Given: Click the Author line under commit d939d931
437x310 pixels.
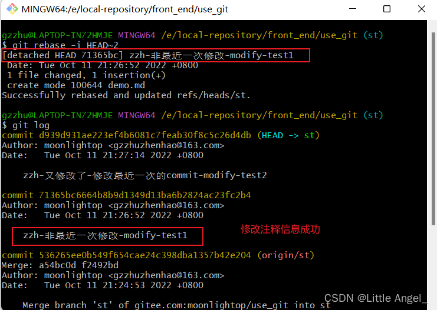Looking at the screenshot, I should click(x=113, y=145).
